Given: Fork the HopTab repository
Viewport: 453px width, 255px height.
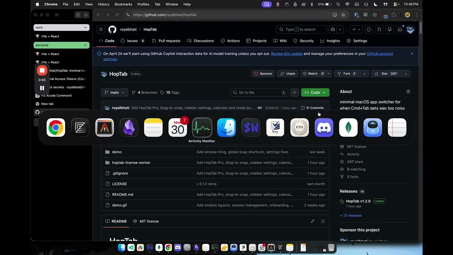Looking at the screenshot, I should click(347, 74).
